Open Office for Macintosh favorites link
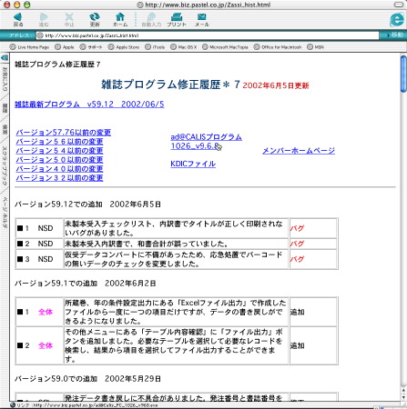This screenshot has width=407, height=409. point(278,47)
